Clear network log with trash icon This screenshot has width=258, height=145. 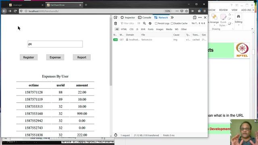tap(116, 23)
